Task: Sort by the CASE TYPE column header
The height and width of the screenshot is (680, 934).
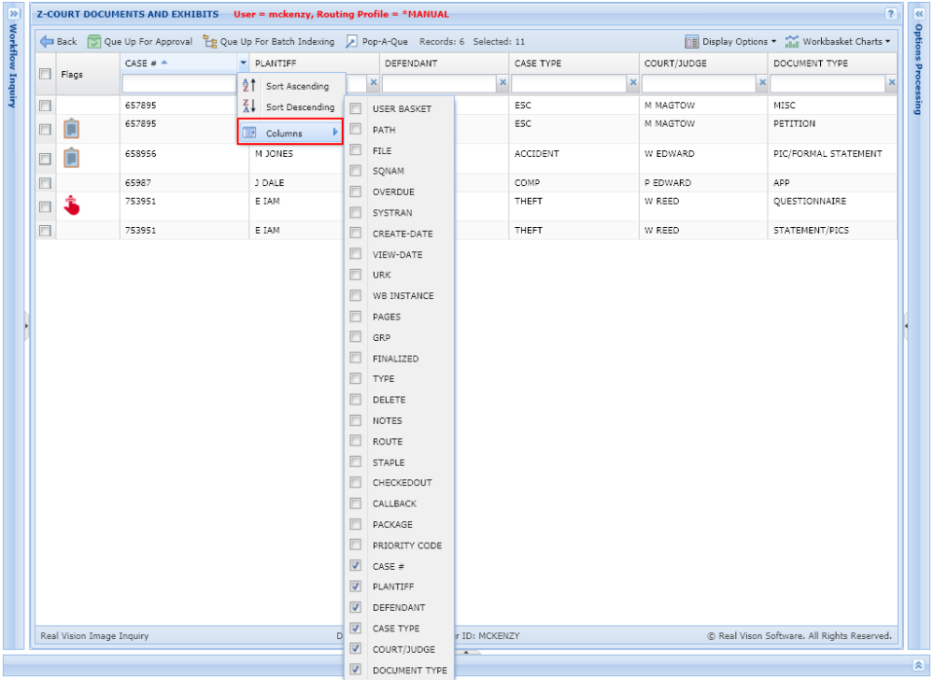Action: tap(537, 64)
